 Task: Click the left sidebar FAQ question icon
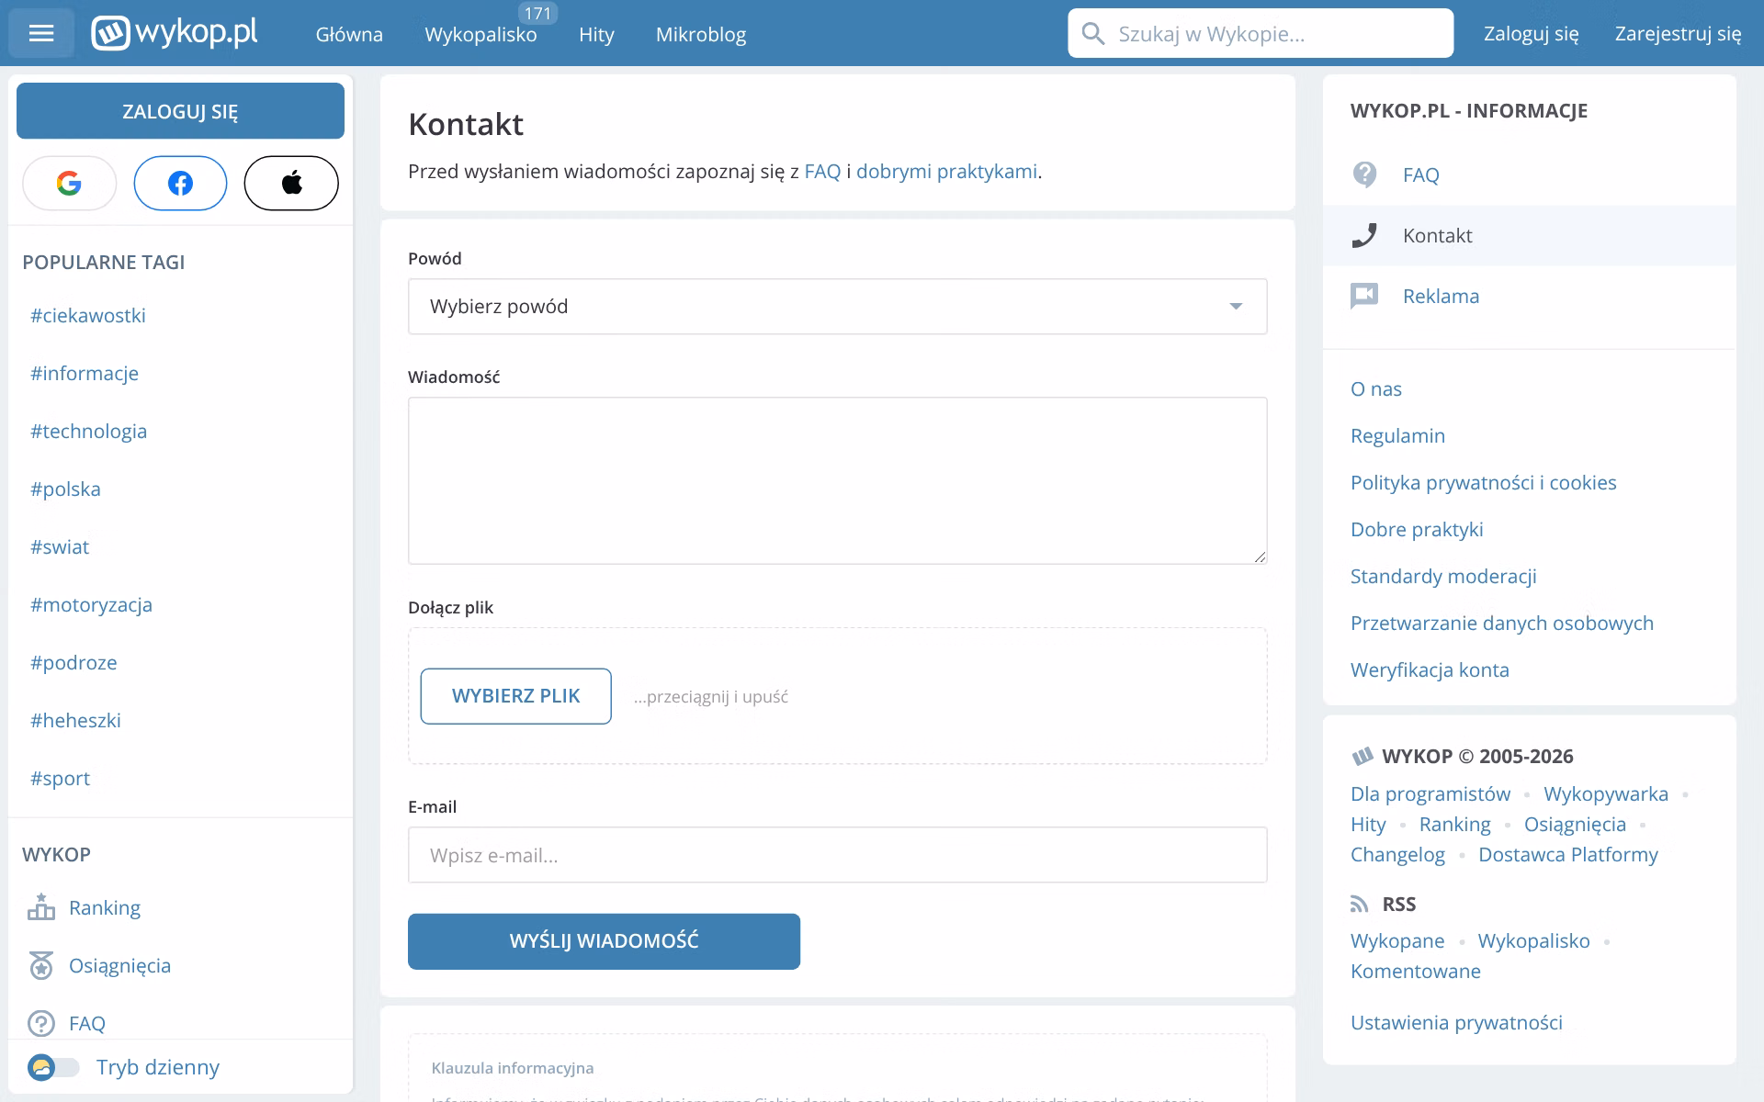click(41, 1023)
